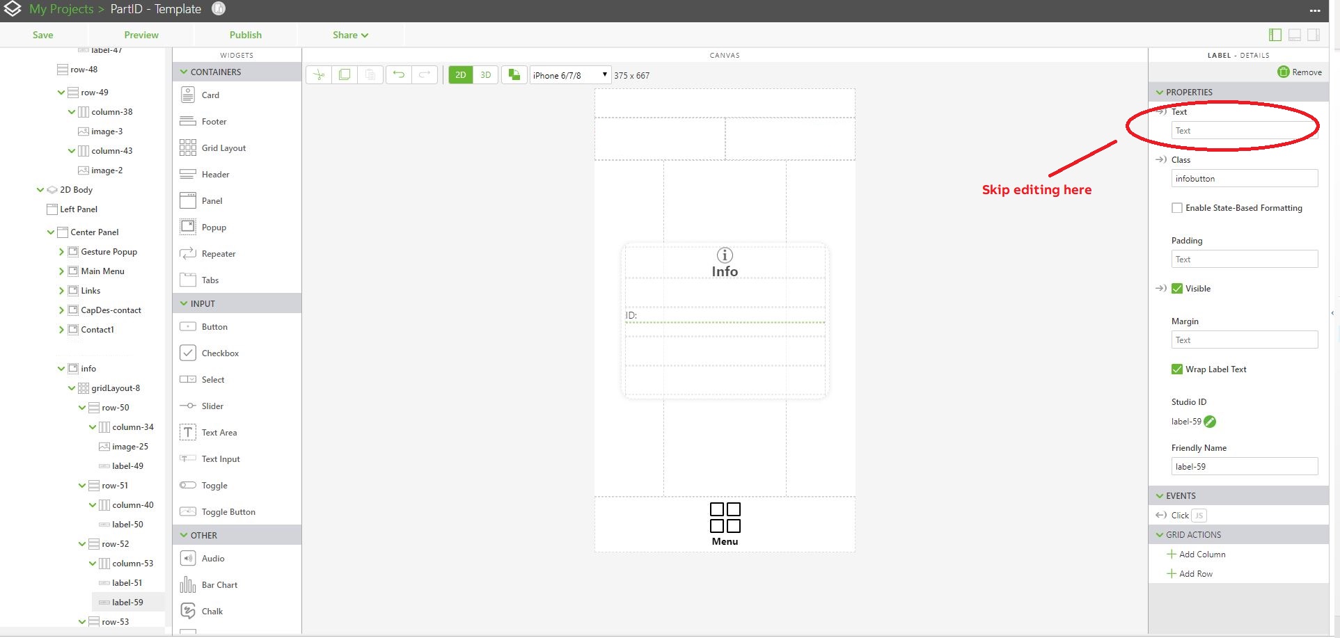
Task: Click the Tabs widget icon
Action: click(x=188, y=280)
